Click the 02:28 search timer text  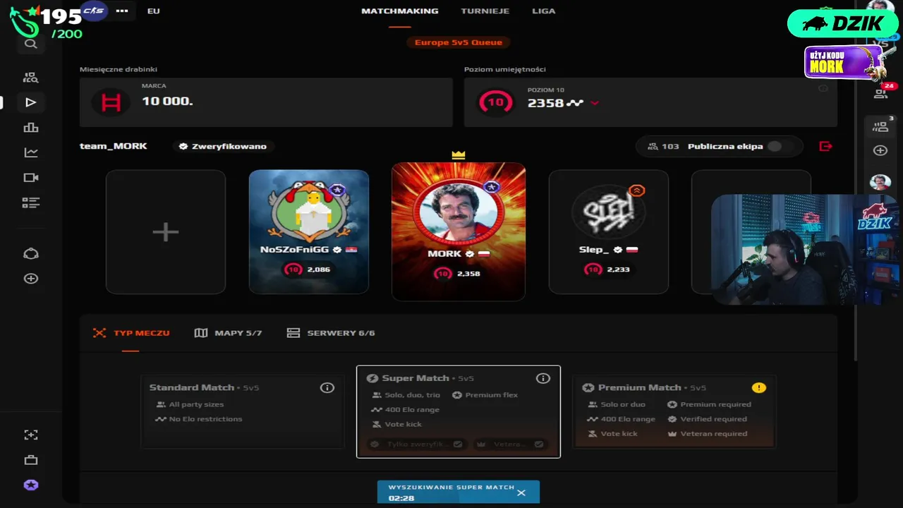(401, 498)
